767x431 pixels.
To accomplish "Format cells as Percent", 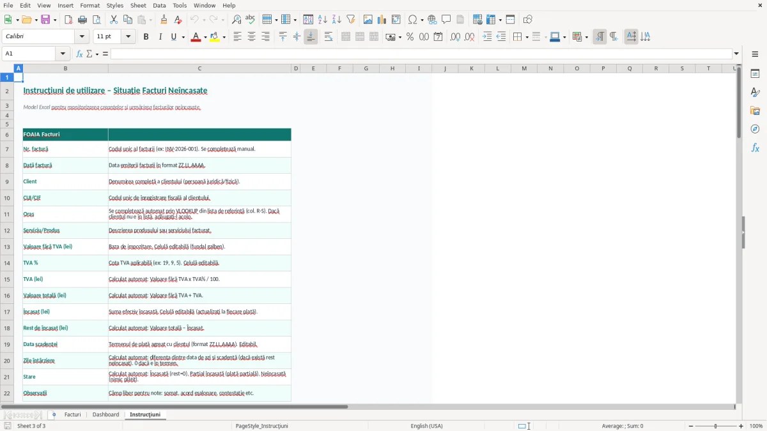I will coord(410,37).
